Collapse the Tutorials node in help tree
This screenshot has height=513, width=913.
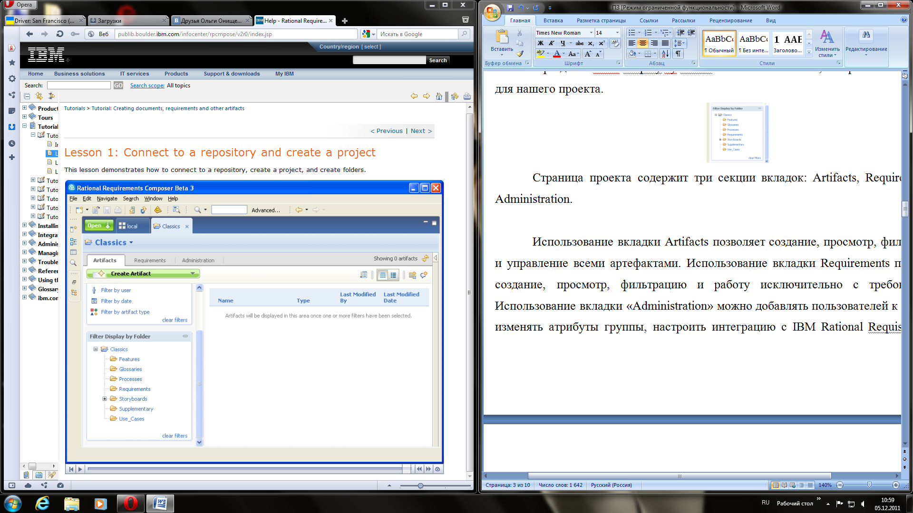click(x=25, y=126)
